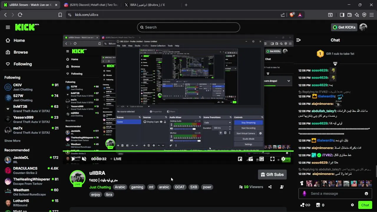Click the Gift Subs button
This screenshot has height=212, width=377.
point(272,175)
